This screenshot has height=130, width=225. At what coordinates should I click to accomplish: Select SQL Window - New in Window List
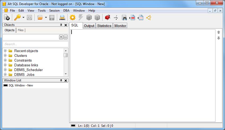(x=21, y=85)
